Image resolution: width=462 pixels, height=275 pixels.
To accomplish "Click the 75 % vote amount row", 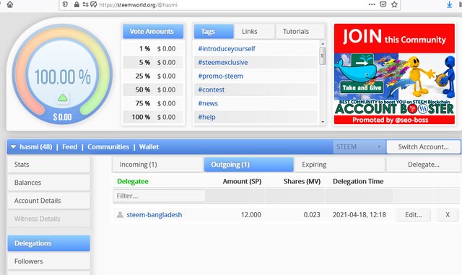I will point(153,103).
